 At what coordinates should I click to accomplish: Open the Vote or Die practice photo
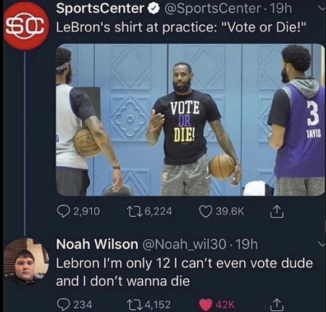coord(190,120)
